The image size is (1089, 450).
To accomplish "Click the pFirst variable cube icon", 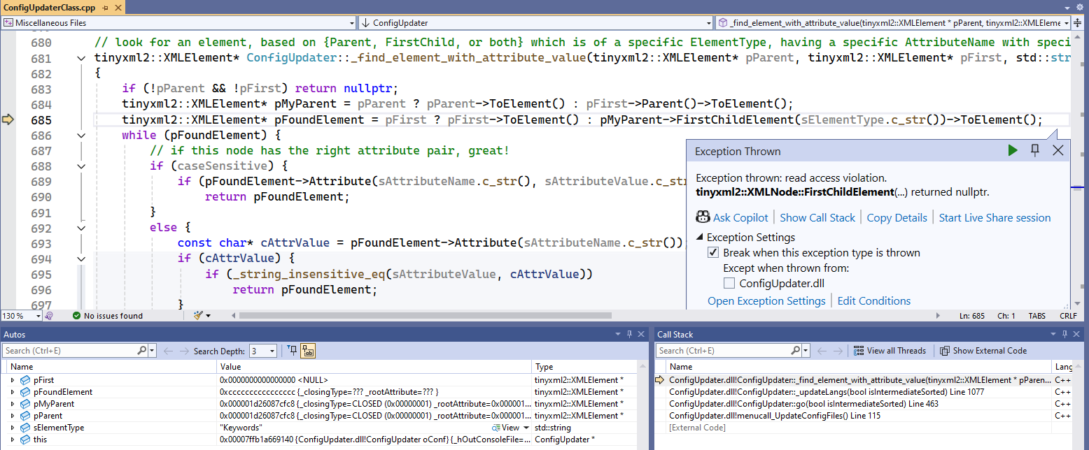I will 25,380.
